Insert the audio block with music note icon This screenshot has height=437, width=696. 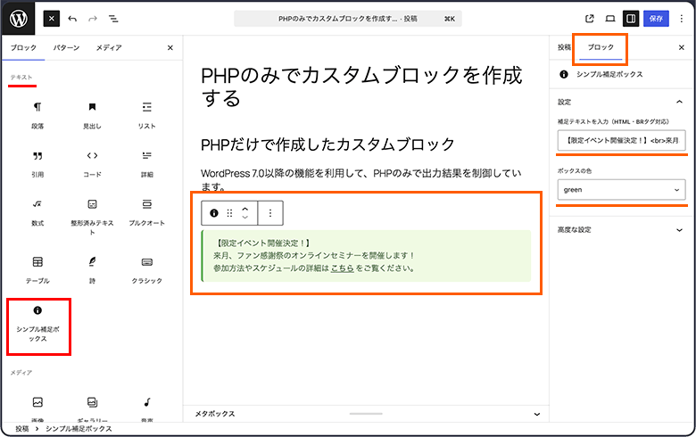pyautogui.click(x=147, y=408)
